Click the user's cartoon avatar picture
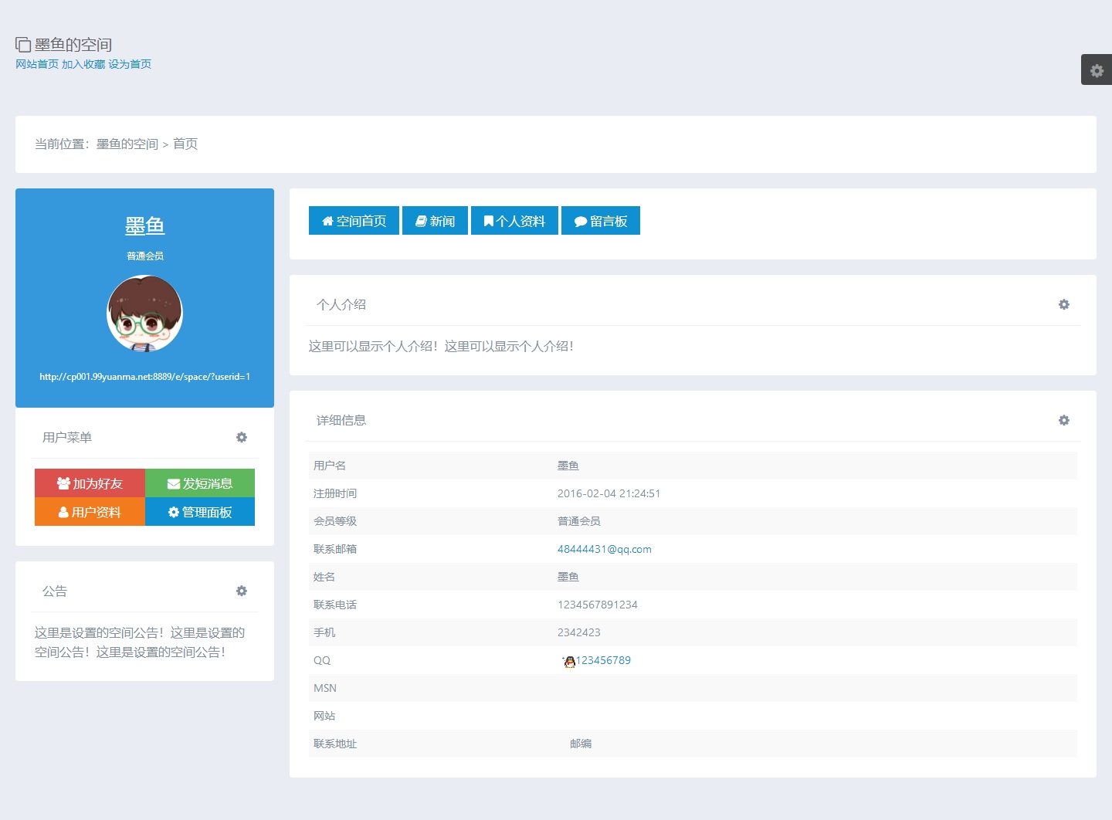1112x820 pixels. pos(144,313)
